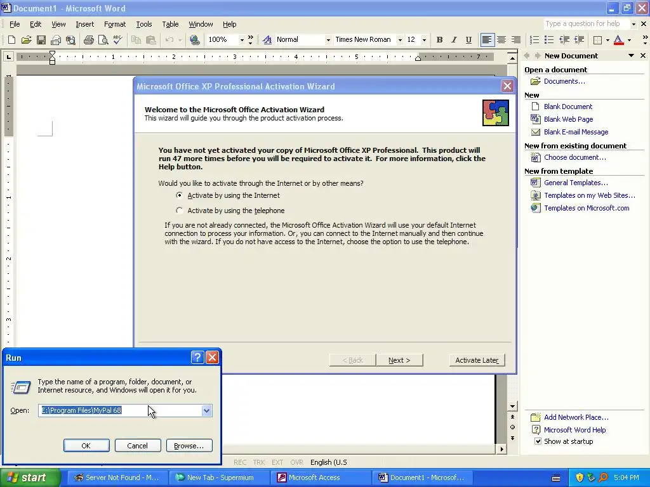Uncheck Show at startup

(538, 441)
